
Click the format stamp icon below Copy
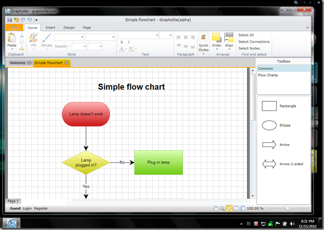click(22, 49)
